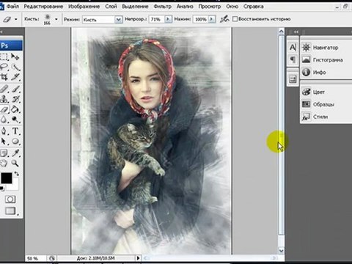Open the brush preset picker arrow
This screenshot has height=264, width=352.
(56, 19)
